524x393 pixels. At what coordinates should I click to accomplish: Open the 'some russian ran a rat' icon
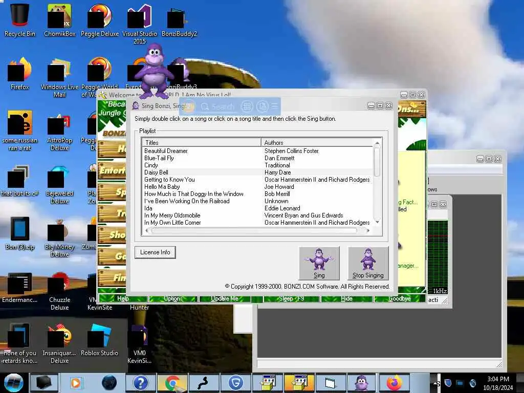tap(20, 131)
